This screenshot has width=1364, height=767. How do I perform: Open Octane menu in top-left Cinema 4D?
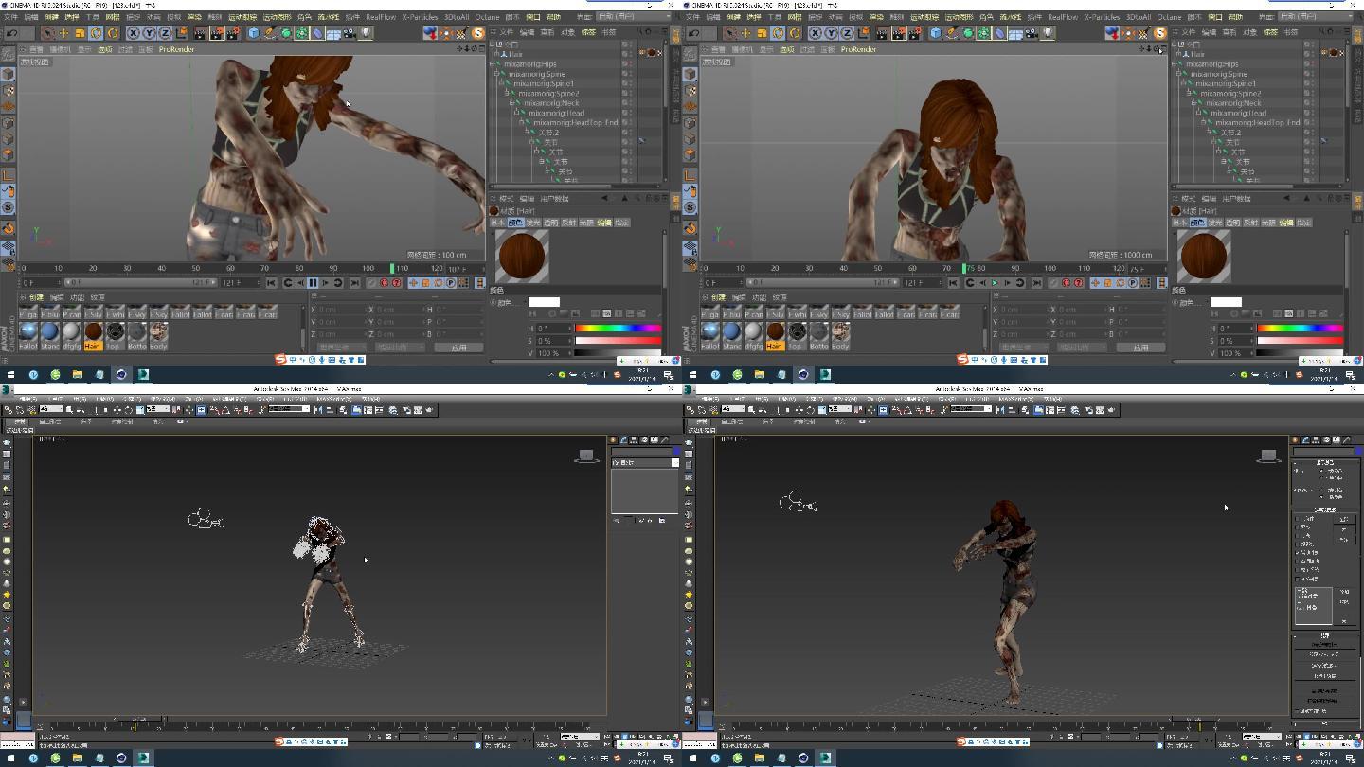point(487,17)
